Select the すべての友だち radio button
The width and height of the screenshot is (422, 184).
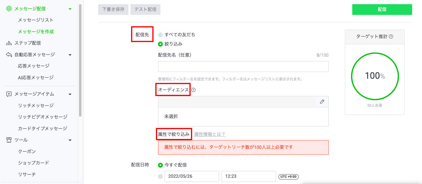pos(160,35)
